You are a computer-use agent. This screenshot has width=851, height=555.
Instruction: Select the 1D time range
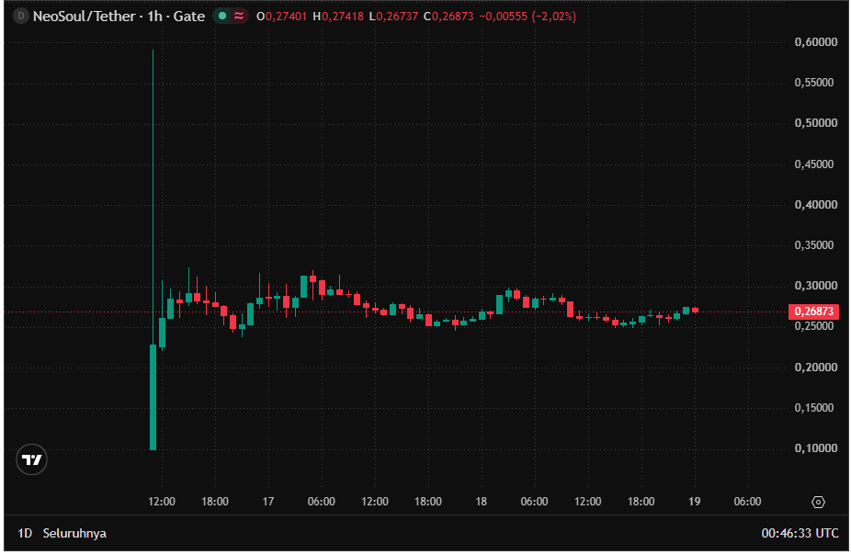[25, 533]
